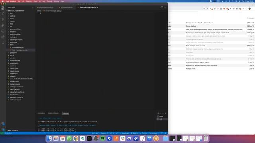
Task: Maximize the terminal panel size
Action: pyautogui.click(x=163, y=113)
